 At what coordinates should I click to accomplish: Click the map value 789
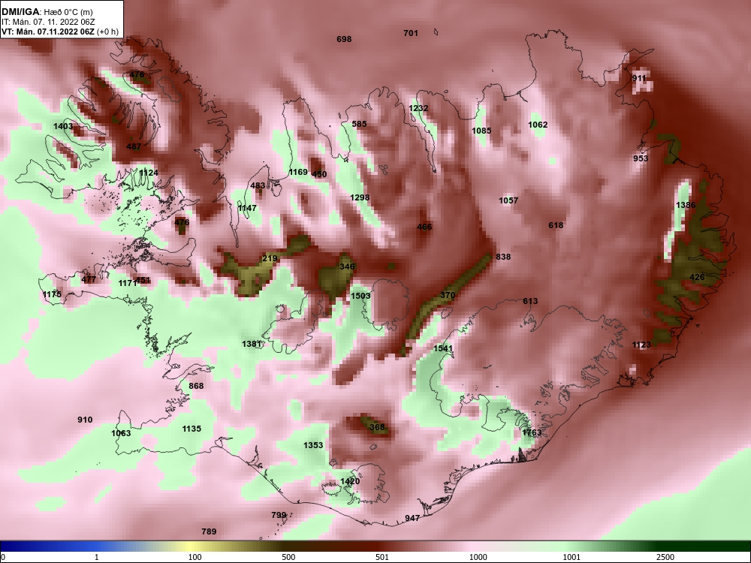pos(209,531)
